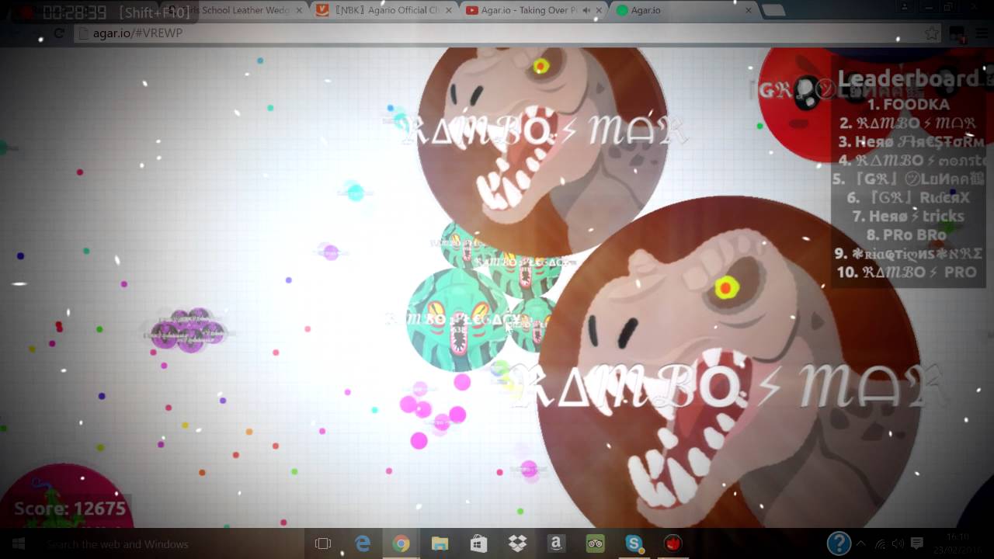Image resolution: width=994 pixels, height=559 pixels.
Task: Open the taskbar clock and date
Action: (x=958, y=543)
